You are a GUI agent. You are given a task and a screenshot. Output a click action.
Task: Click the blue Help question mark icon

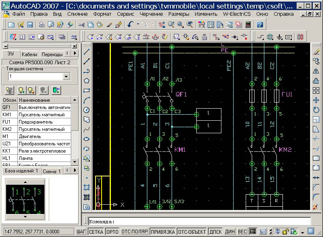[x=260, y=25]
